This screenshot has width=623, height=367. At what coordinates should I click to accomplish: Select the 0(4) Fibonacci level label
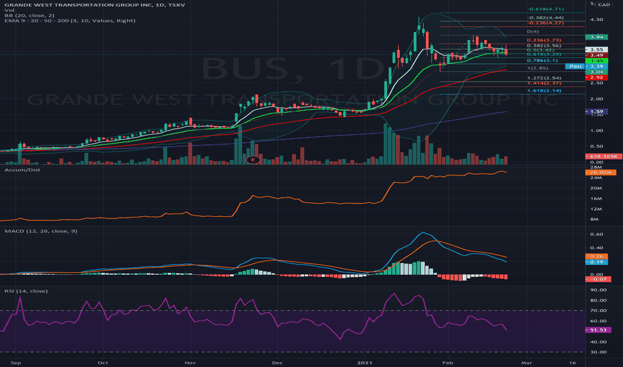533,31
